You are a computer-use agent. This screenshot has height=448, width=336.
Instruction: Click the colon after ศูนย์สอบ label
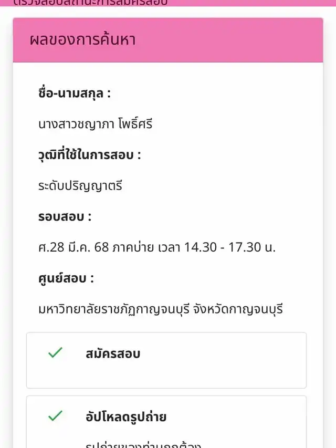[x=91, y=279]
